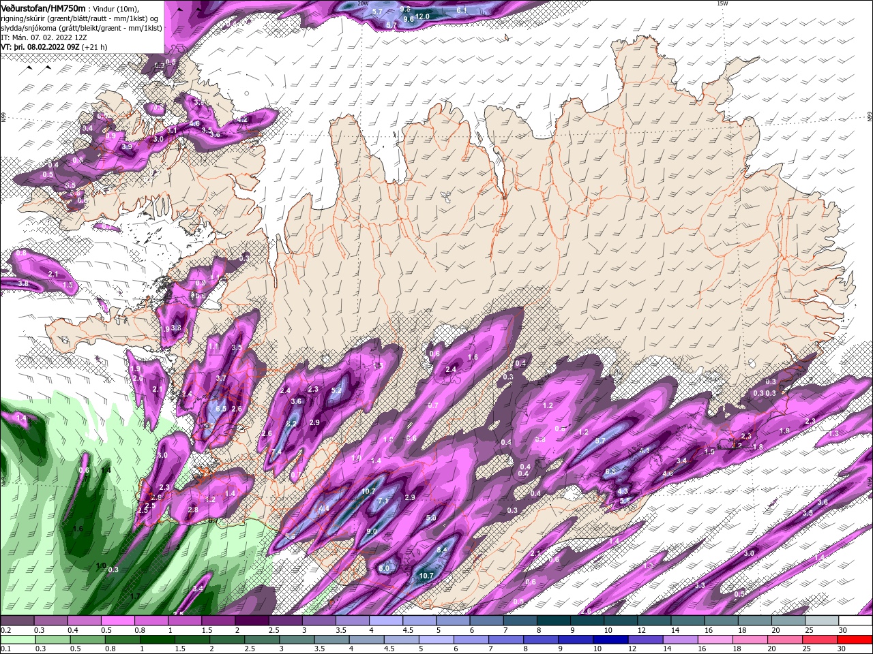The width and height of the screenshot is (873, 654).
Task: Click the 9.0 precipitation value
Action: [372, 531]
